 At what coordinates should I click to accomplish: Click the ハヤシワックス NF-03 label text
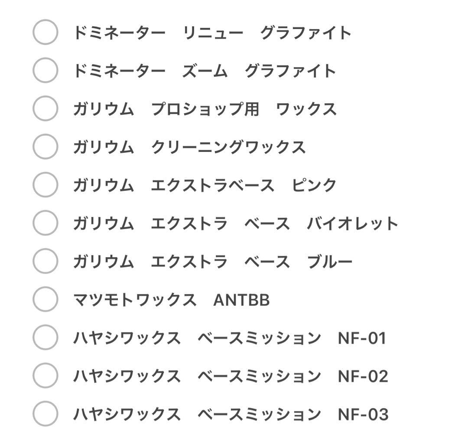(230, 414)
